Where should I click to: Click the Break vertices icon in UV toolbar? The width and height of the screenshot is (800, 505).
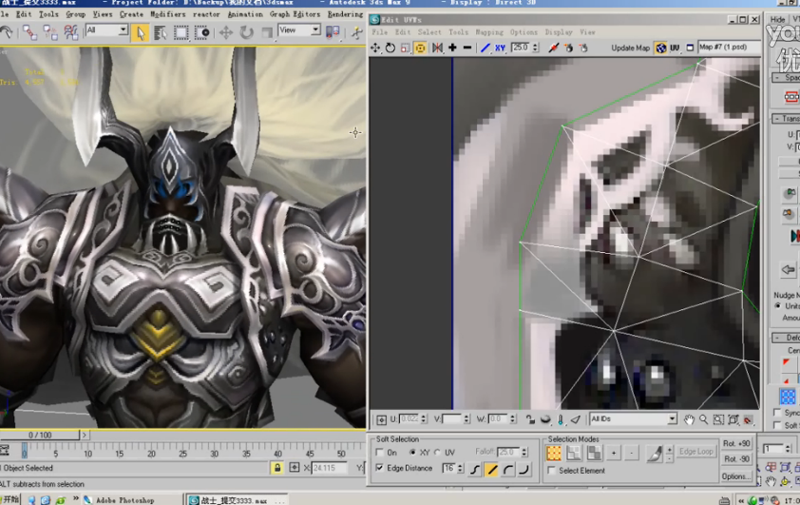554,48
